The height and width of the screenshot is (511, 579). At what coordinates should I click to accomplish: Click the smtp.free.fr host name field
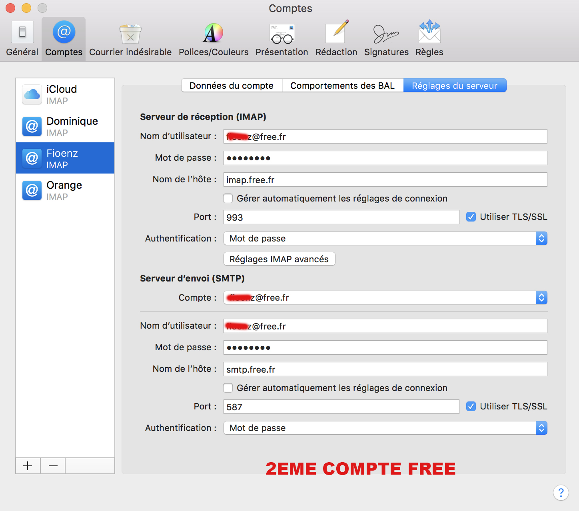coord(385,369)
